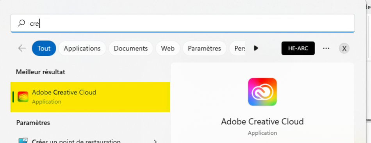Click large Creative Cloud icon in preview pane
Image resolution: width=371 pixels, height=143 pixels.
262,92
